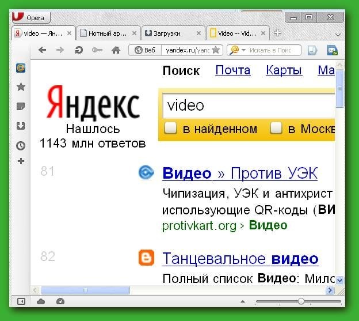Minimize the Opera window
Screen dimensions: 359x321
tap(293, 17)
